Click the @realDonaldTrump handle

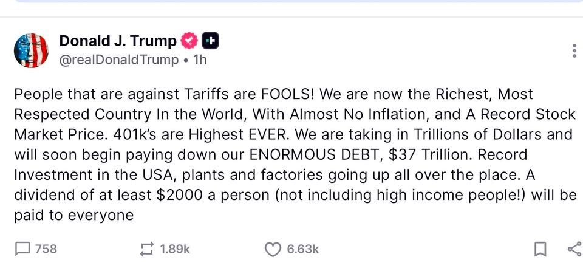click(x=119, y=60)
